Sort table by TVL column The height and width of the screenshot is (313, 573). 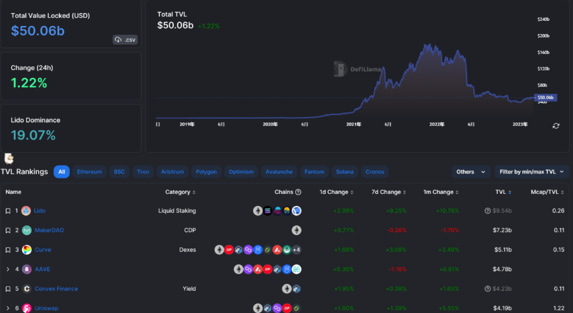coord(503,192)
